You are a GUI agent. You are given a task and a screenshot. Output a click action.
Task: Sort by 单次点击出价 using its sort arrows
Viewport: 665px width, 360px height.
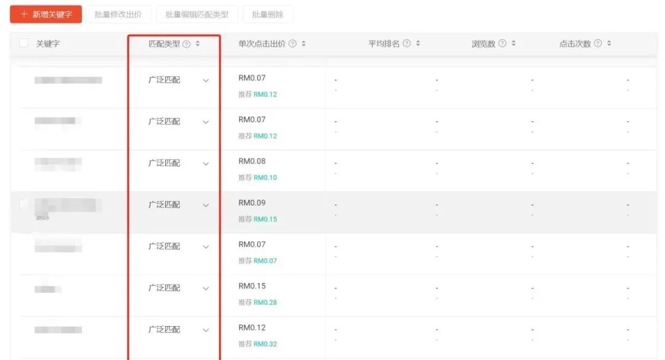point(304,44)
